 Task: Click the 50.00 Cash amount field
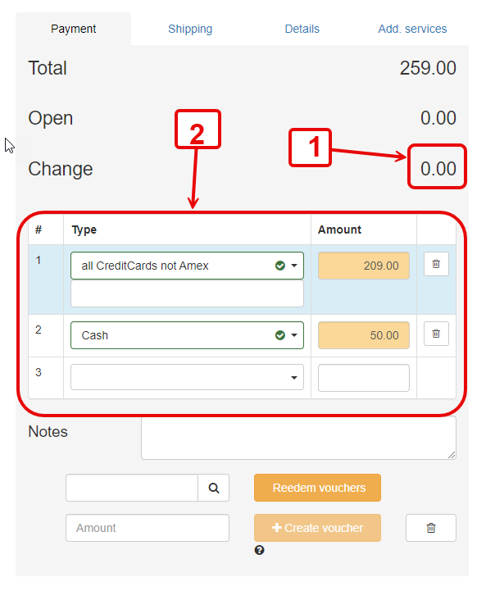coord(364,335)
